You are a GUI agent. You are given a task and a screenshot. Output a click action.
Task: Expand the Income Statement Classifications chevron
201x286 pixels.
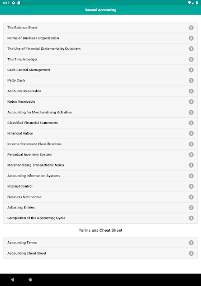(191, 144)
